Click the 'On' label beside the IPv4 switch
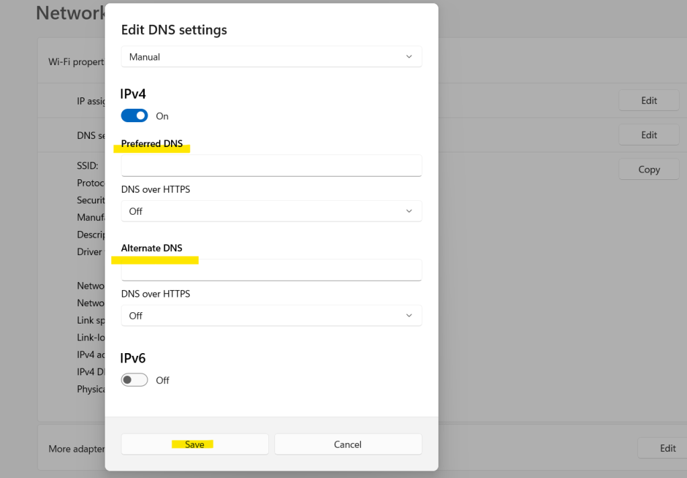This screenshot has width=687, height=478. [162, 116]
